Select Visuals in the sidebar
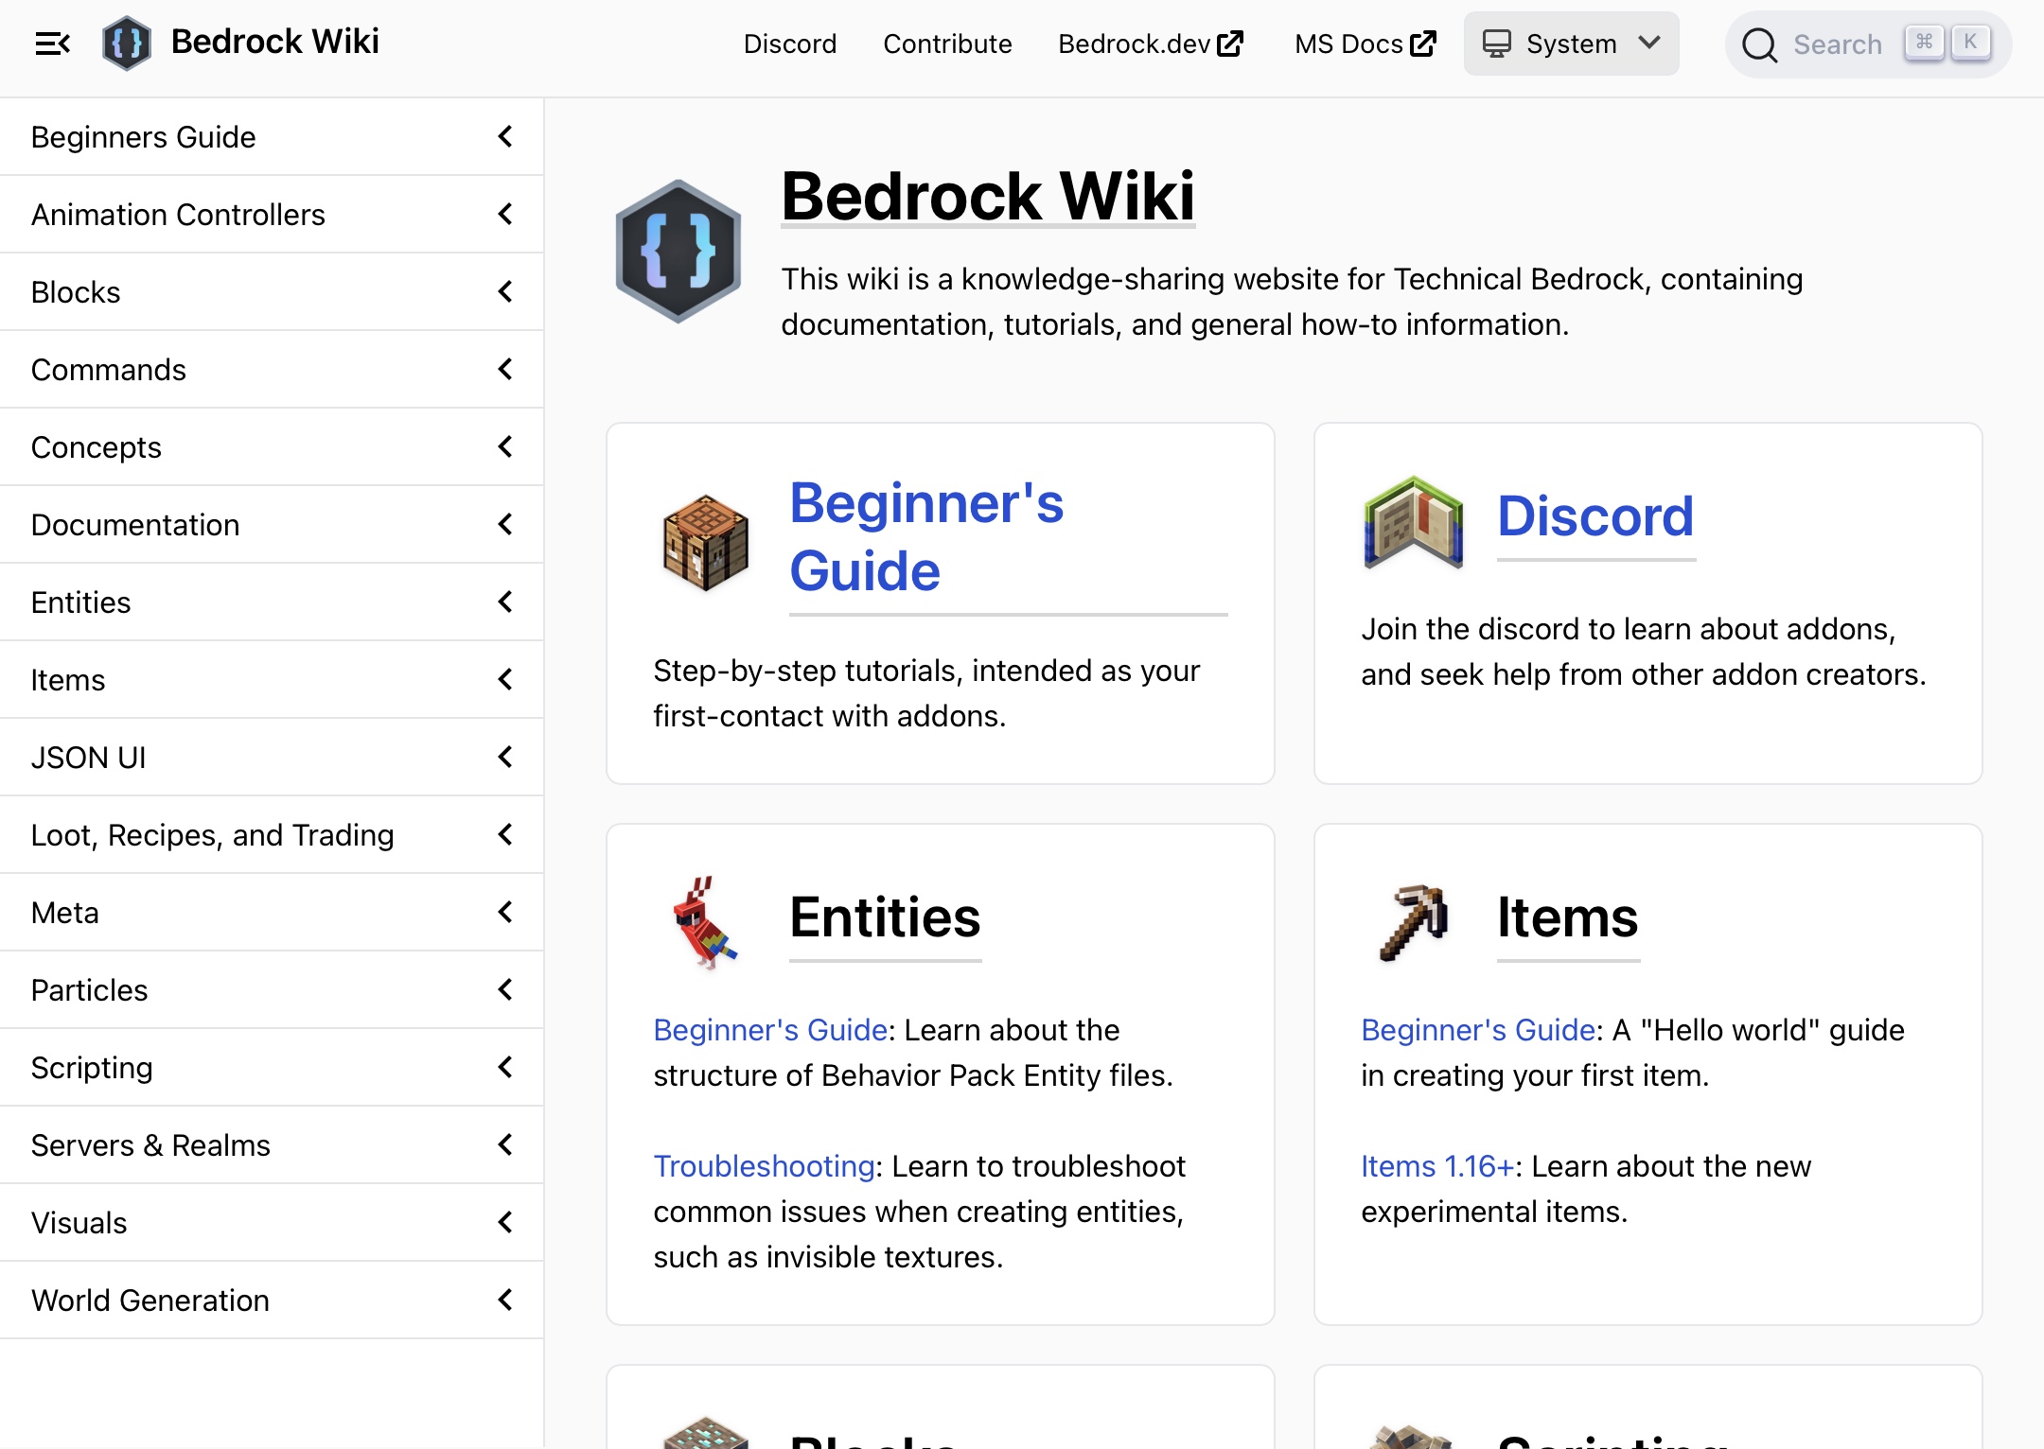Screen dimensions: 2044x1449 (272, 1223)
